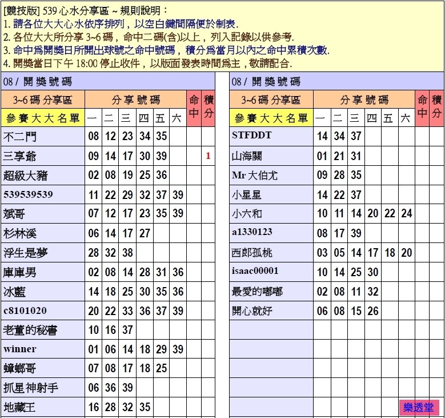Click left table 命中 column header
Image resolution: width=445 pixels, height=418 pixels.
(194, 108)
